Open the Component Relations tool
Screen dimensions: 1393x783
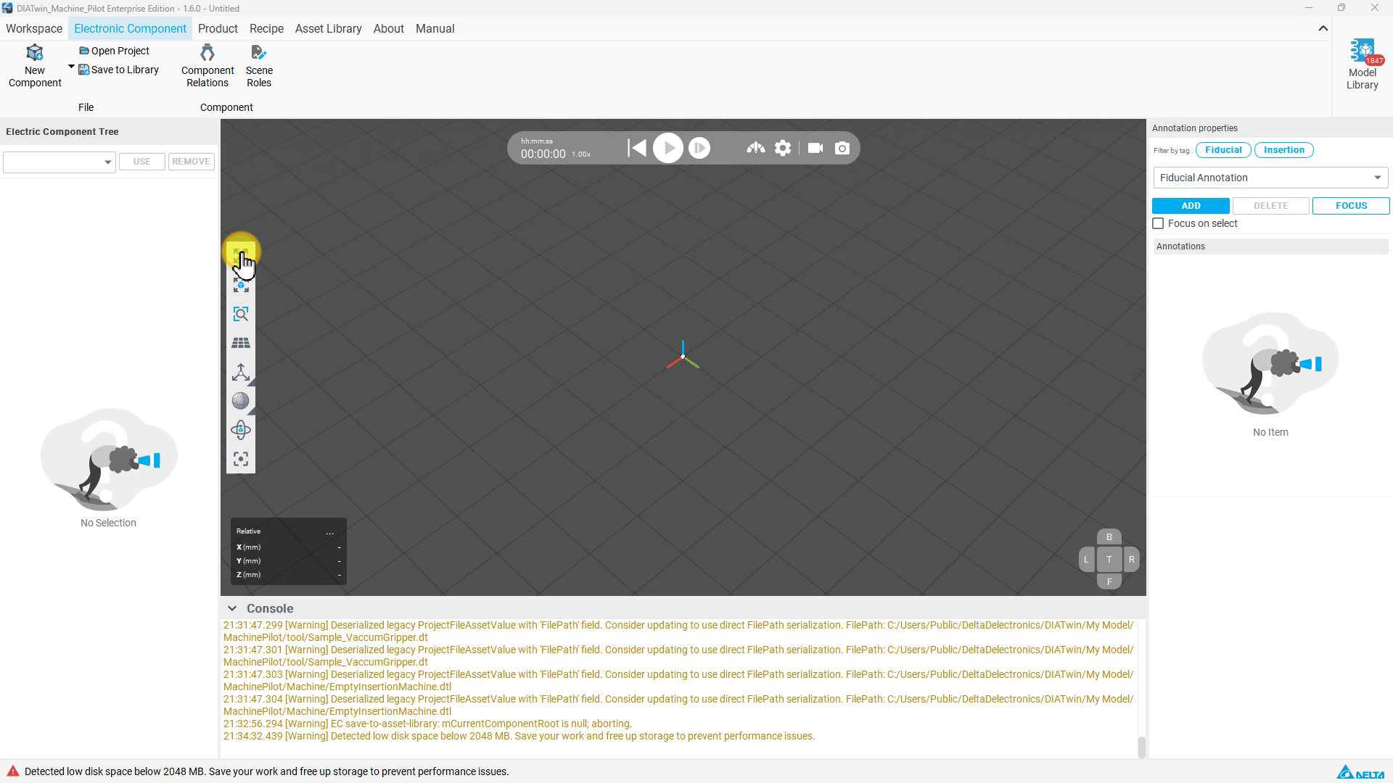point(207,66)
